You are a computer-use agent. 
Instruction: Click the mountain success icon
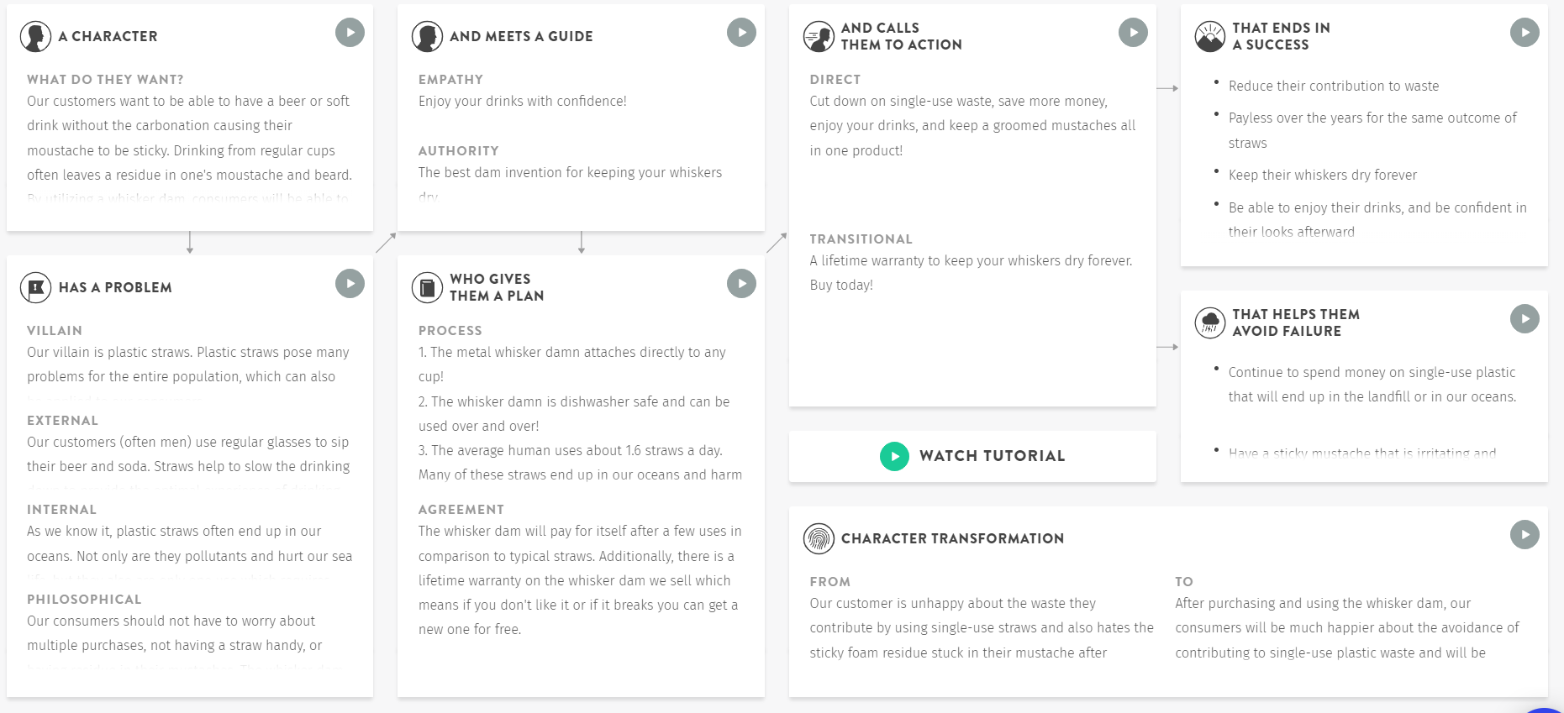click(1210, 37)
